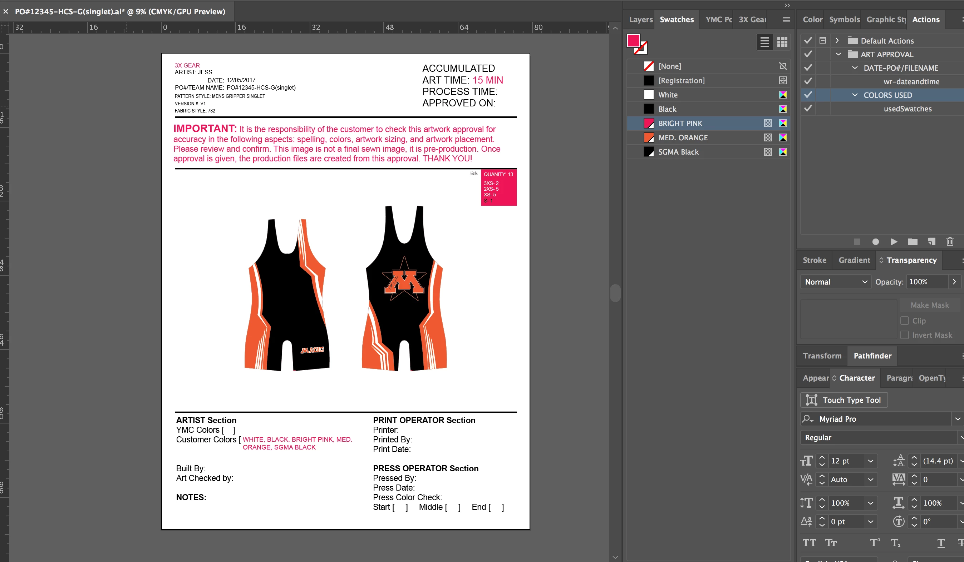Viewport: 964px width, 562px height.
Task: Switch swatches to thumbnail grid view
Action: click(x=782, y=42)
